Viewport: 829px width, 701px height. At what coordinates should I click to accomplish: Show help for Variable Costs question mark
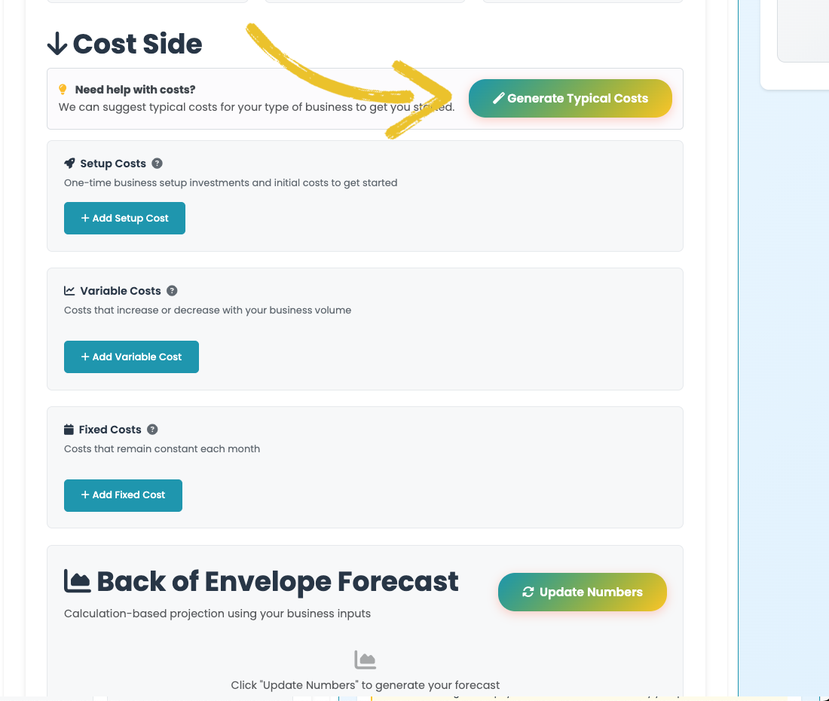172,291
